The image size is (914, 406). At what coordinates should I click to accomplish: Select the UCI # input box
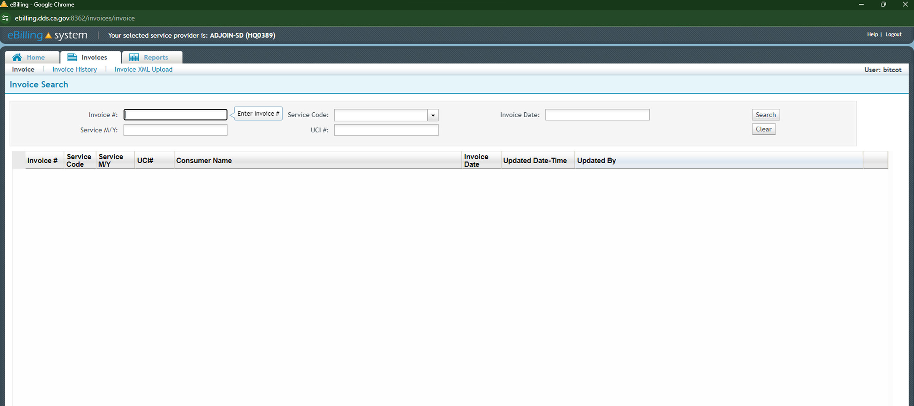pos(386,130)
